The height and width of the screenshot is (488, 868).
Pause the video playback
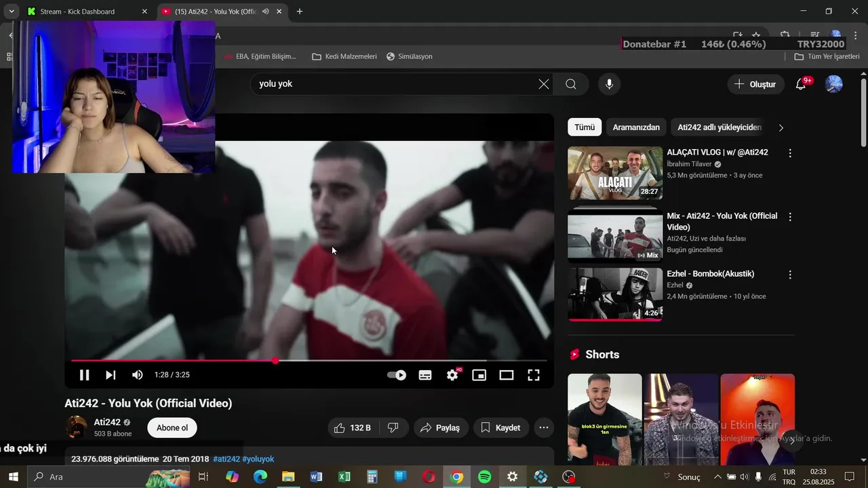click(84, 375)
